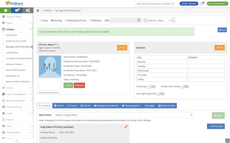Open the settings gears icon

click(x=28, y=10)
